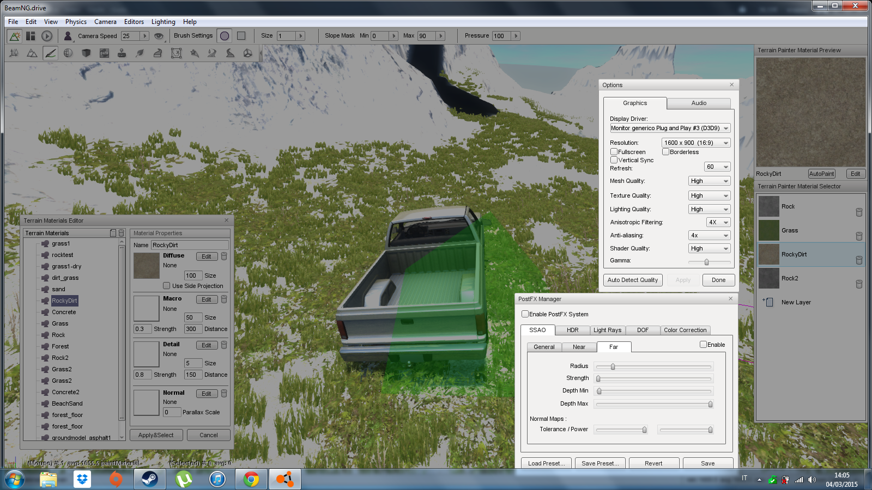The image size is (872, 490).
Task: Toggle Vertical Sync checkbox
Action: pyautogui.click(x=614, y=160)
